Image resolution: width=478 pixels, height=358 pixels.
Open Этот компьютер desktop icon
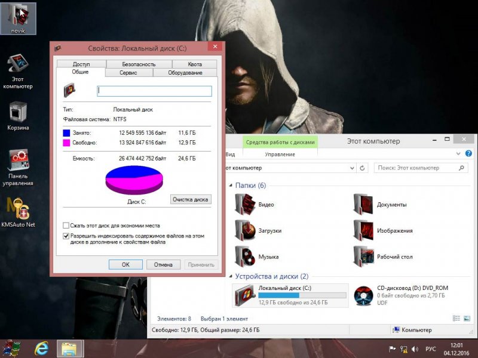(18, 72)
